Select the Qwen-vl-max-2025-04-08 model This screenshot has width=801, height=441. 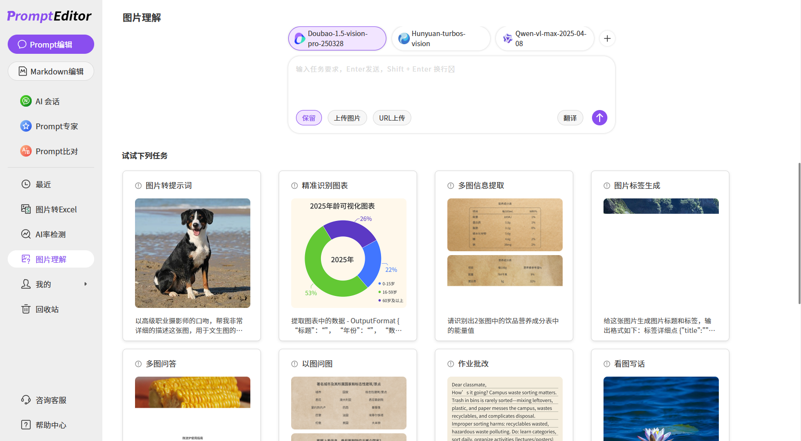tap(544, 38)
